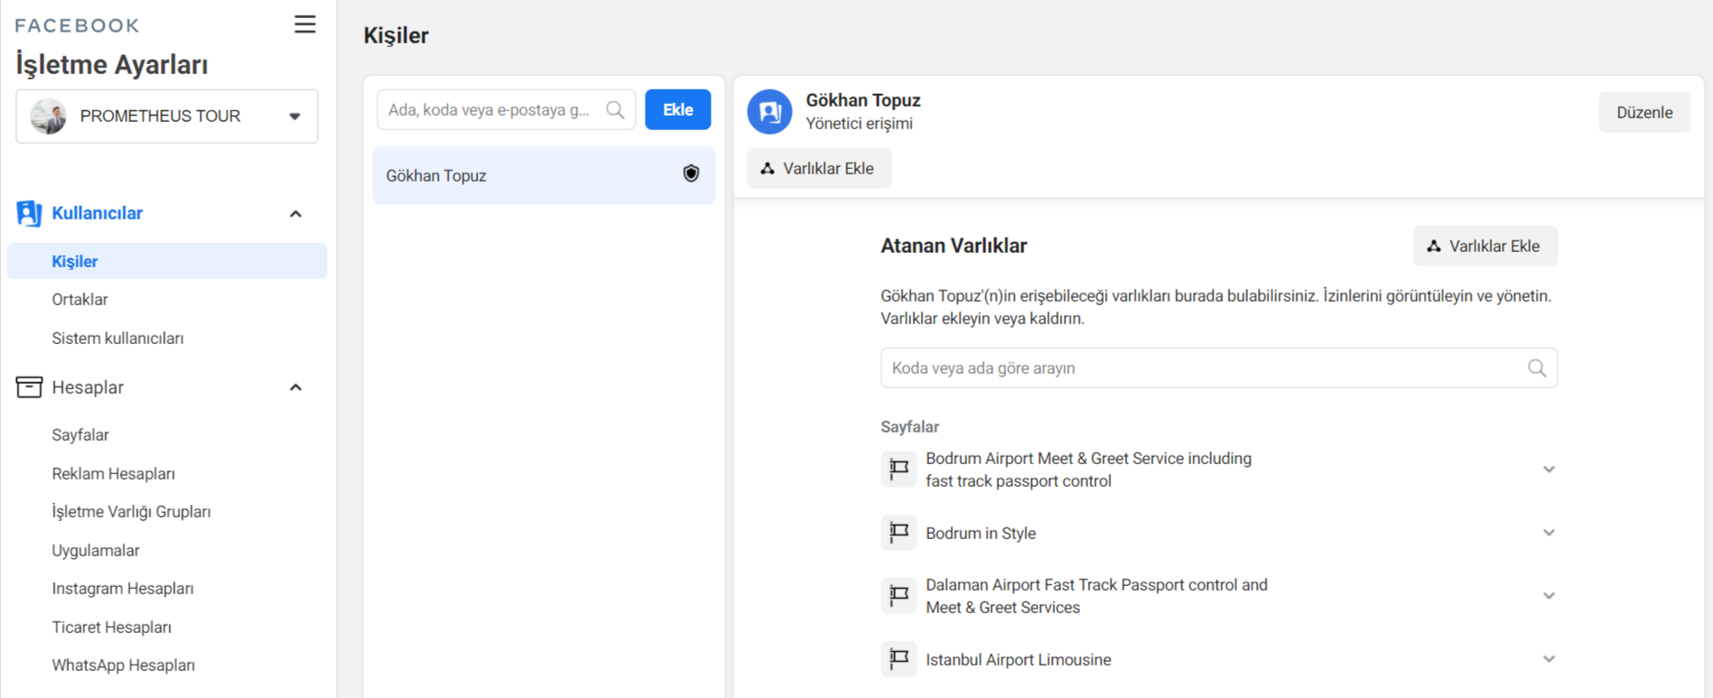The width and height of the screenshot is (1713, 698).
Task: Click the page flag icon for Istanbul Airport Limousine
Action: click(x=898, y=659)
